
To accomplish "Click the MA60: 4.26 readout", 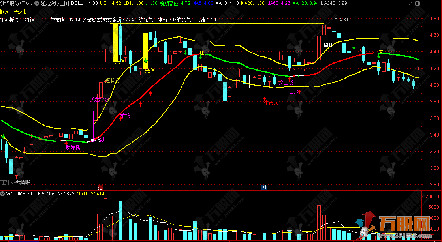I will pos(278,4).
